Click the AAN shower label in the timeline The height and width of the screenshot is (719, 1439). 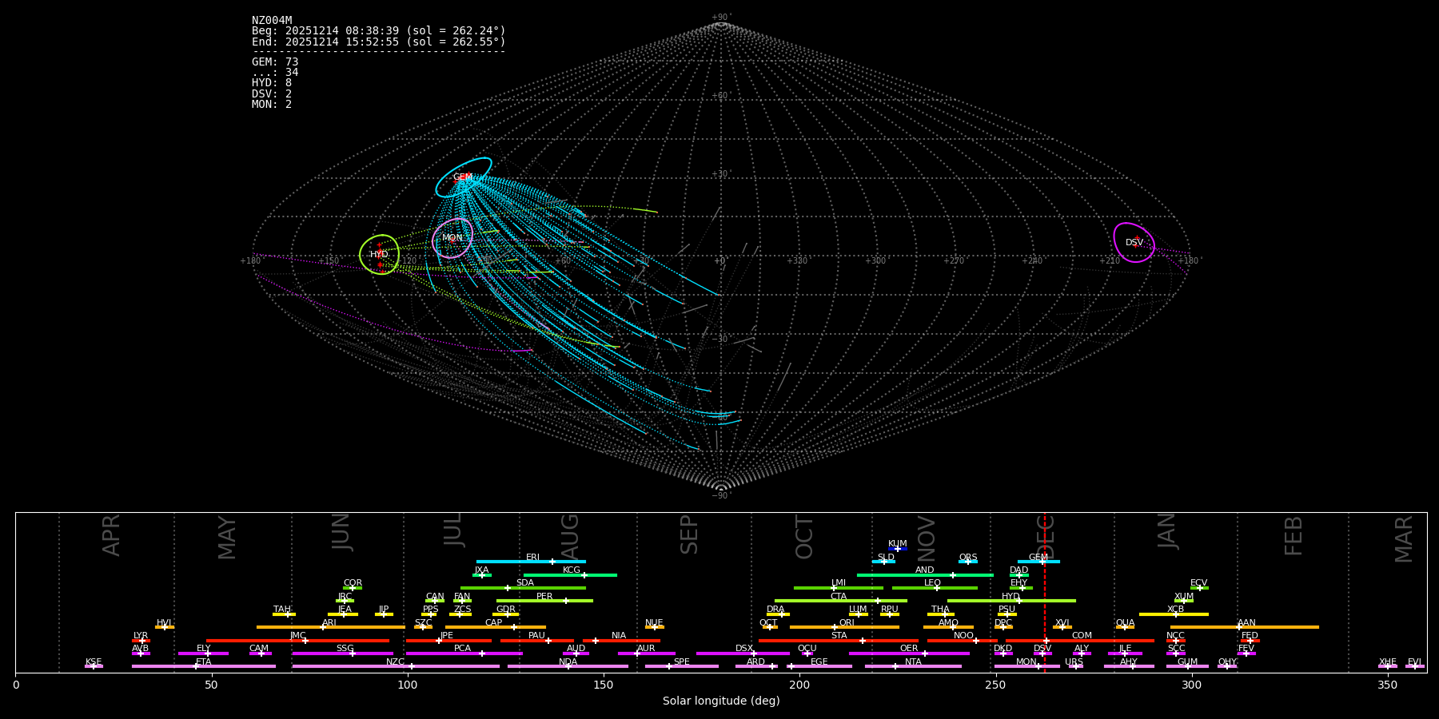coord(1246,623)
